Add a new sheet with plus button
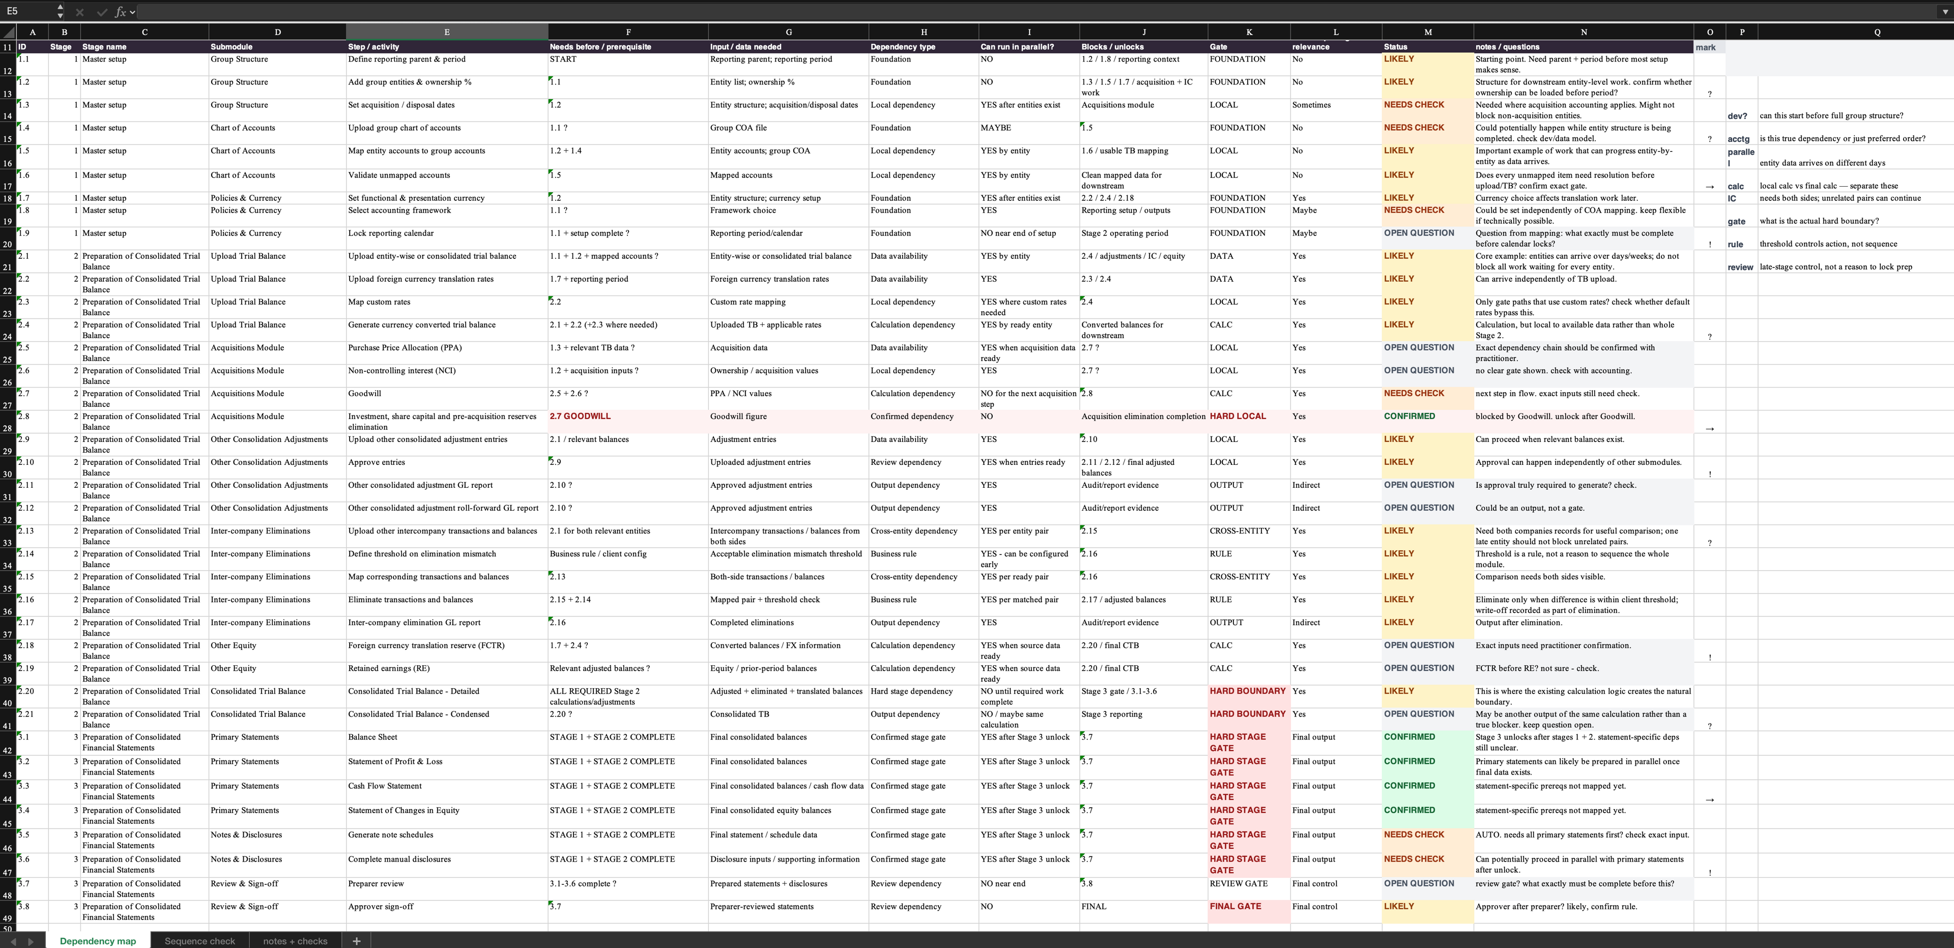Viewport: 1954px width, 948px height. coord(357,941)
